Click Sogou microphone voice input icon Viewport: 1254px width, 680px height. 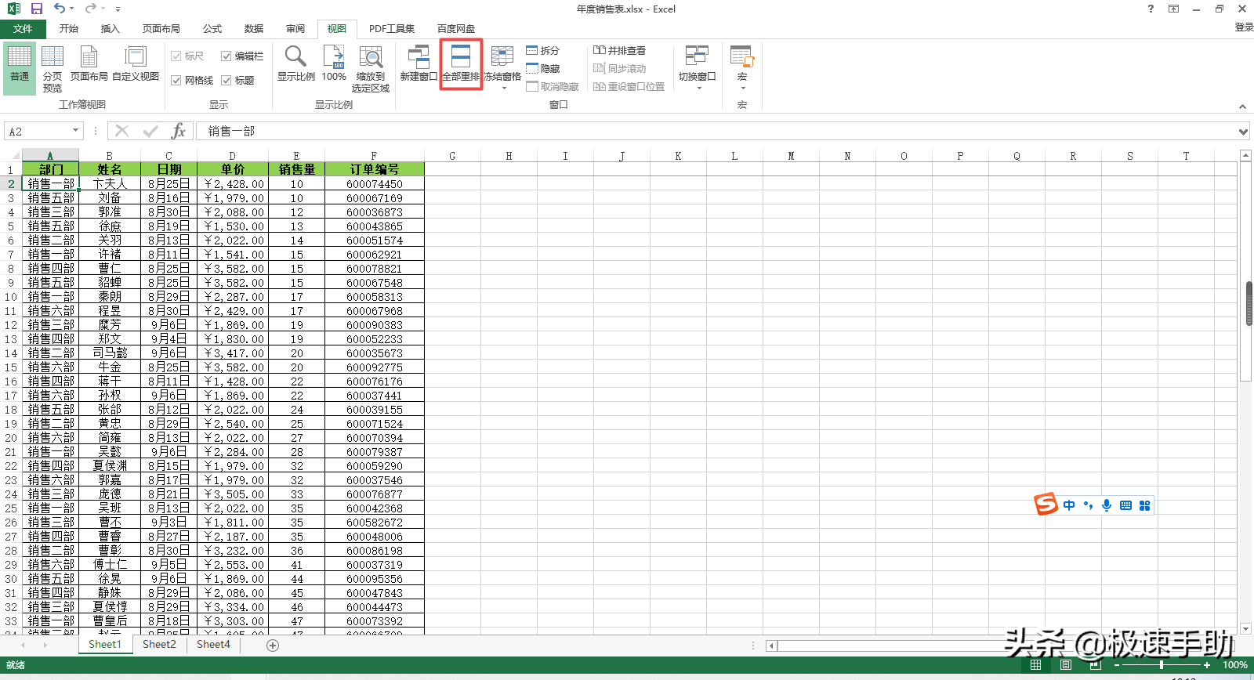1107,505
